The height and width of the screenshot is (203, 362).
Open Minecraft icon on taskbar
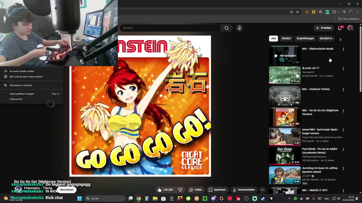(x=205, y=198)
